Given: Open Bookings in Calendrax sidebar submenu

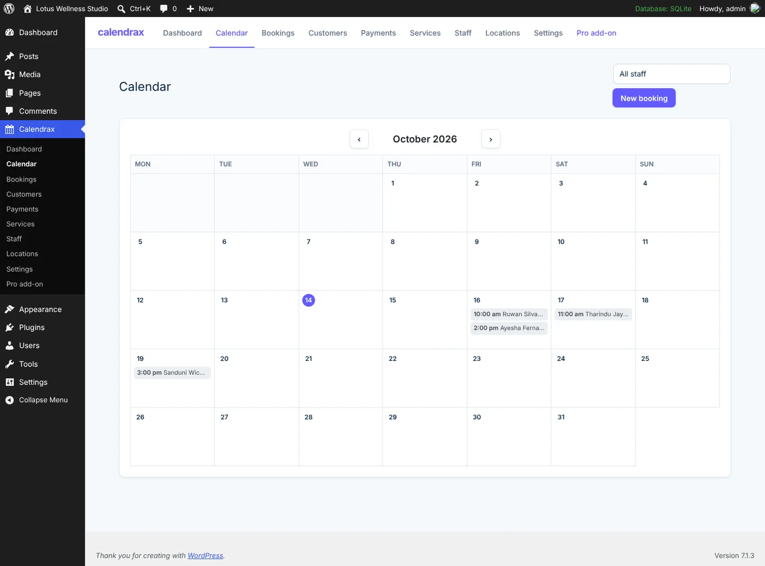Looking at the screenshot, I should pos(21,179).
